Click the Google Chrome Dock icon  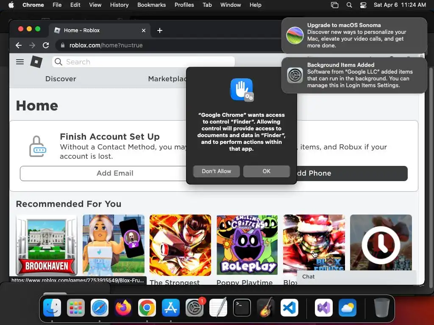tap(147, 308)
